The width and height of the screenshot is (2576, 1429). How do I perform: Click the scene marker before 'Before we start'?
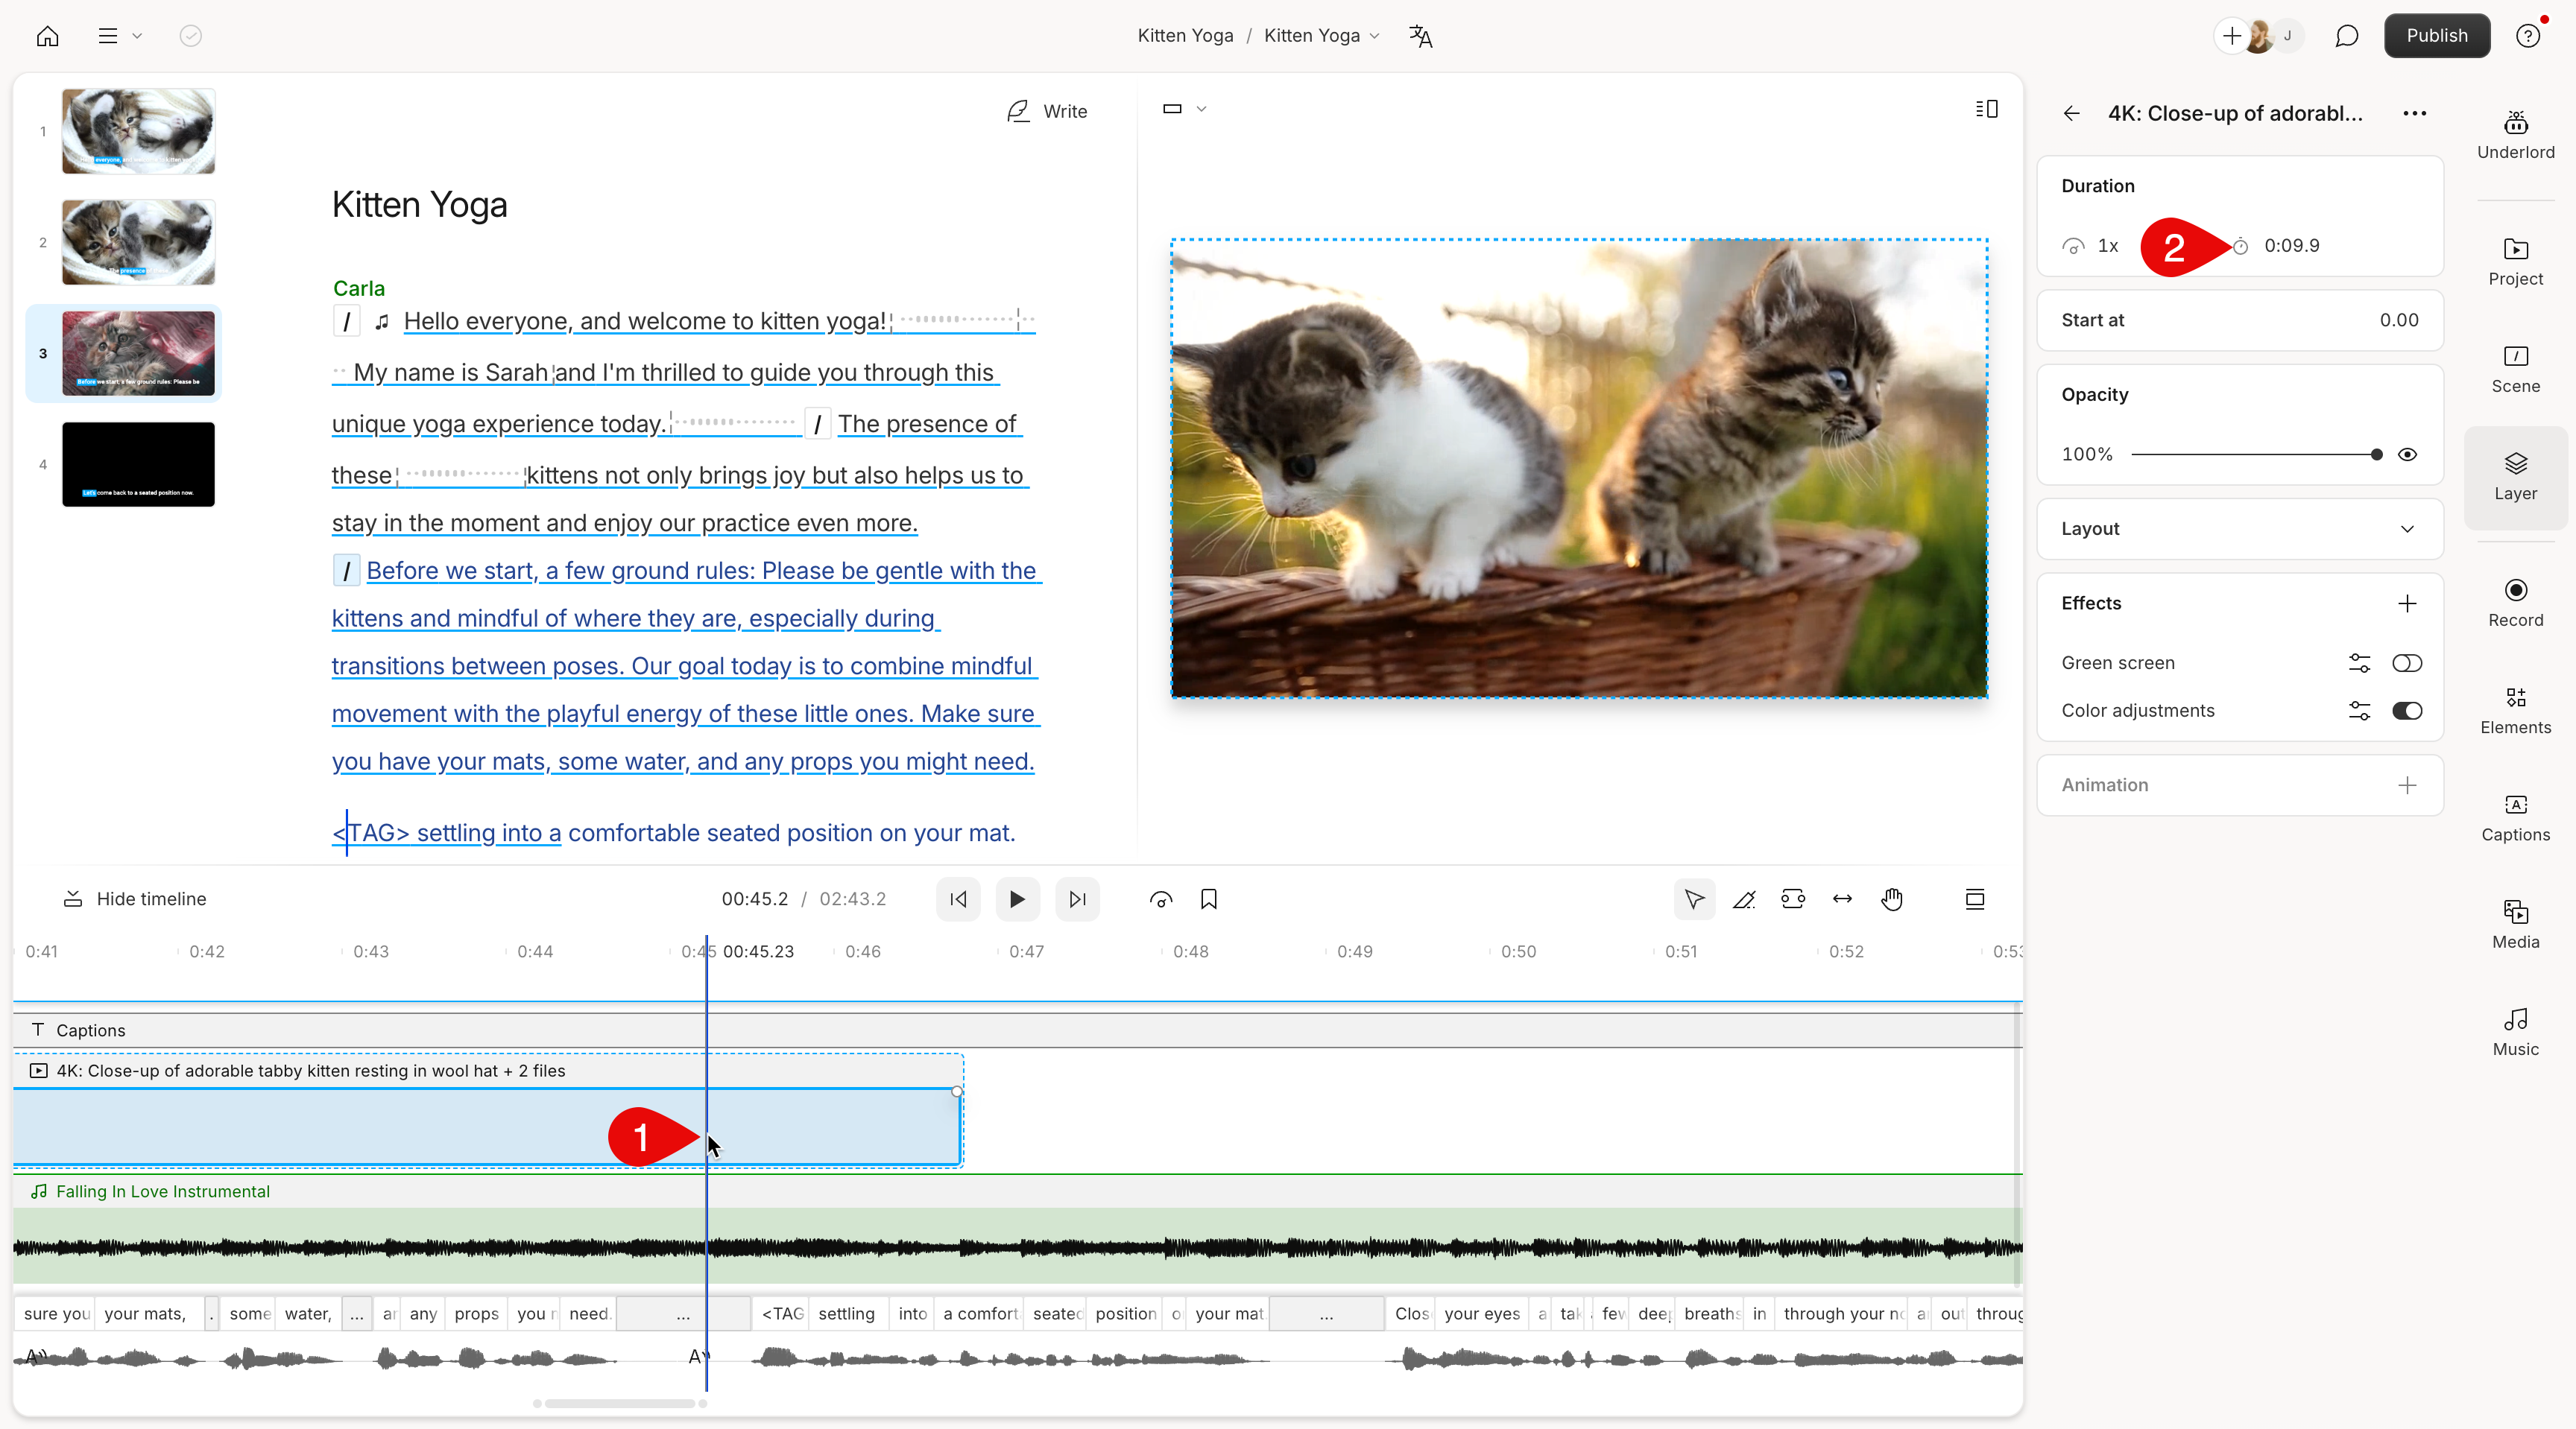point(346,571)
